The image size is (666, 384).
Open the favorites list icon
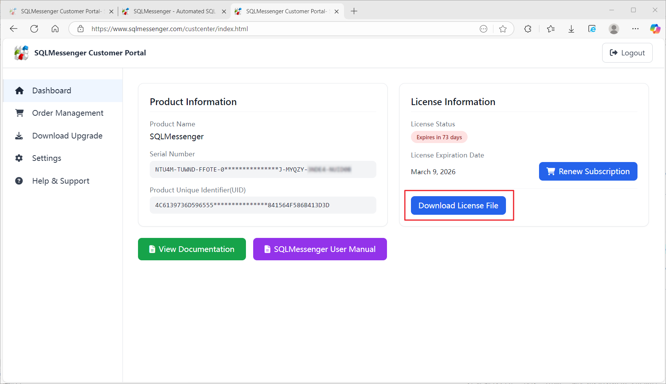click(550, 29)
